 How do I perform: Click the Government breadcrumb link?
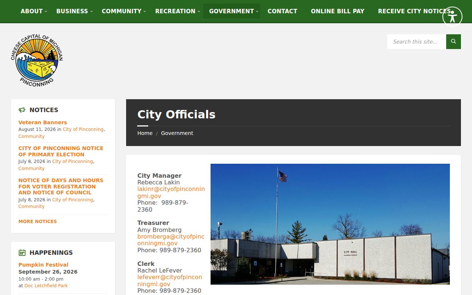(x=177, y=133)
